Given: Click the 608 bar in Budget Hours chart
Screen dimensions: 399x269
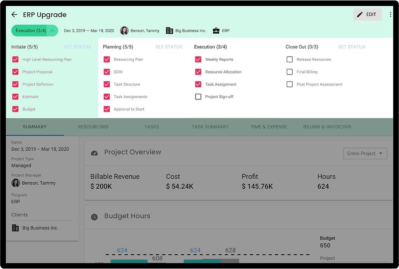Looking at the screenshot, I should pyautogui.click(x=157, y=263).
